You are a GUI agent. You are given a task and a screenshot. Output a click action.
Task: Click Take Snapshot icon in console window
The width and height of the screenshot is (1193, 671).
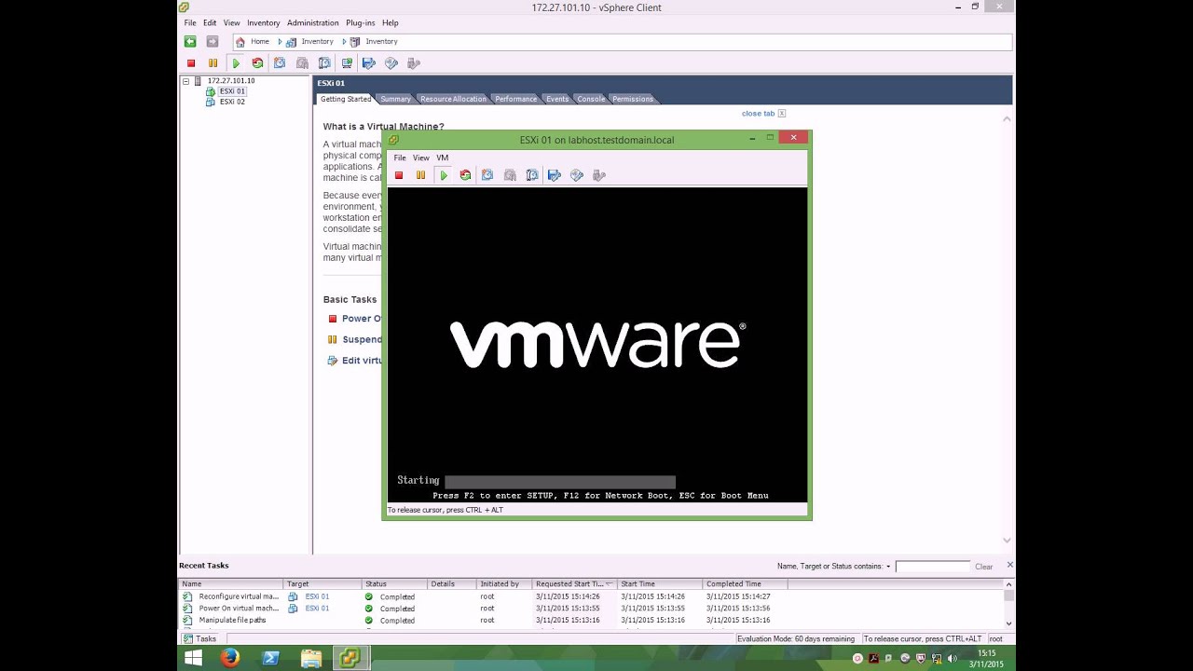[487, 175]
